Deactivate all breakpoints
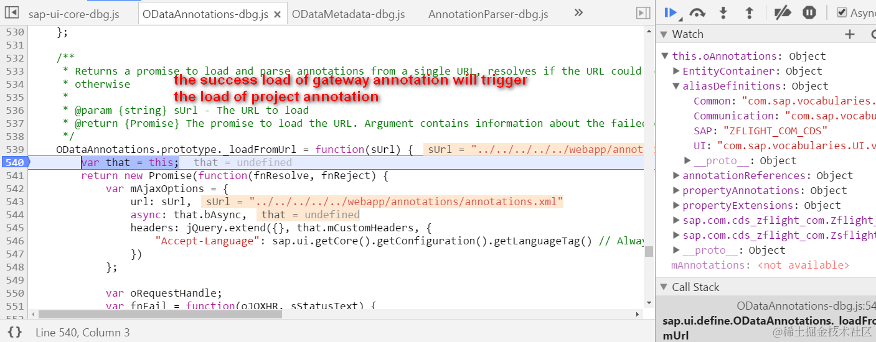876x342 pixels. (x=783, y=12)
